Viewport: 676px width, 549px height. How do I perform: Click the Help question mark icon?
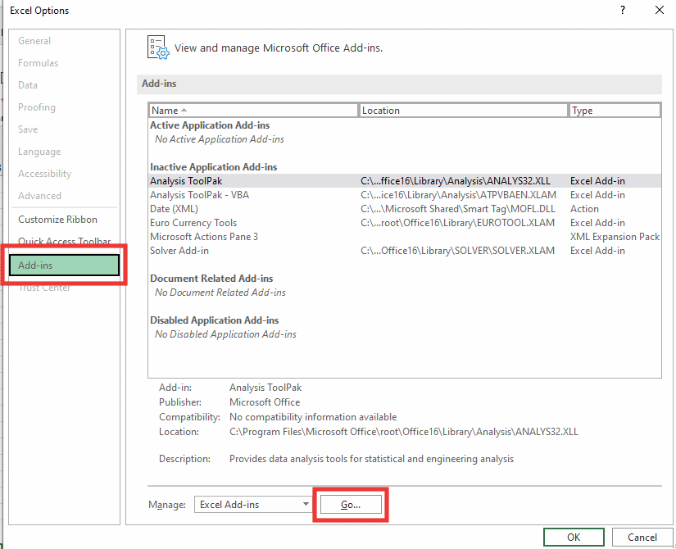[623, 11]
